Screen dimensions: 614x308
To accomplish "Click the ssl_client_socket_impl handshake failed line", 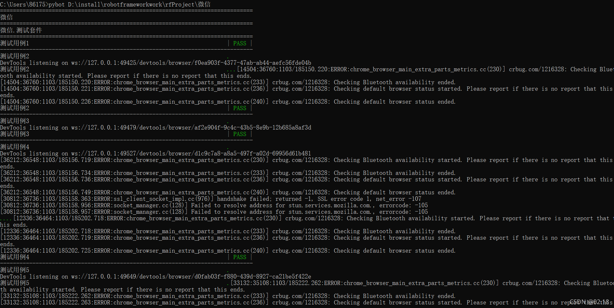I will (211, 199).
